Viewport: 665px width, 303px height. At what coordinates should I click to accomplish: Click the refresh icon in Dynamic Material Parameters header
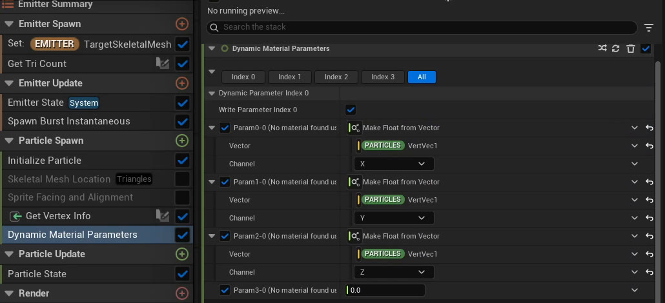tap(616, 49)
